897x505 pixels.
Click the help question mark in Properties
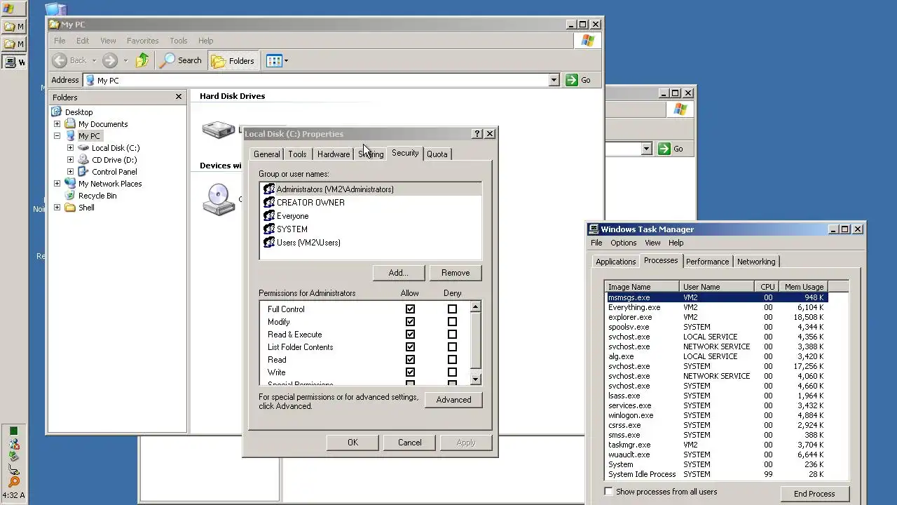click(x=477, y=133)
